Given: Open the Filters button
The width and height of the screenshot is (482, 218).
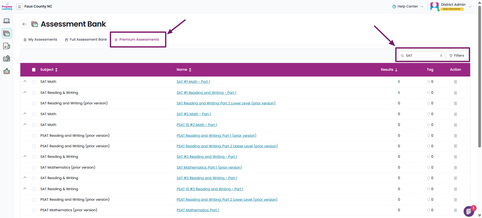Looking at the screenshot, I should [457, 56].
